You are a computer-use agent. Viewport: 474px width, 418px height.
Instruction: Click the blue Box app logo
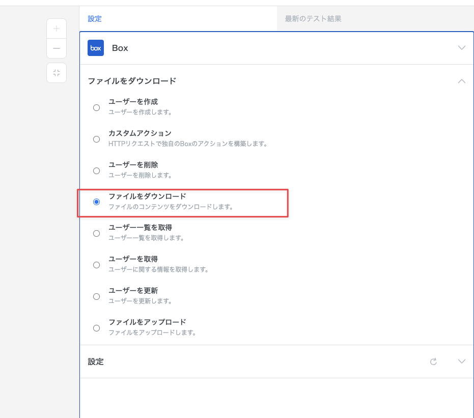[x=96, y=48]
